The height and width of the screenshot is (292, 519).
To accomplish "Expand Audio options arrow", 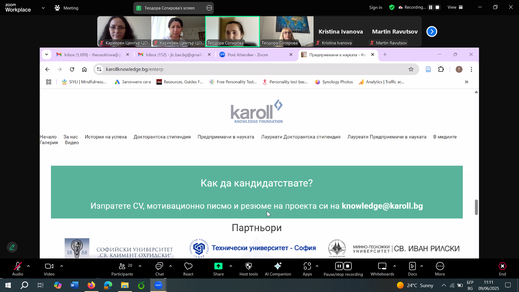I will point(28,266).
